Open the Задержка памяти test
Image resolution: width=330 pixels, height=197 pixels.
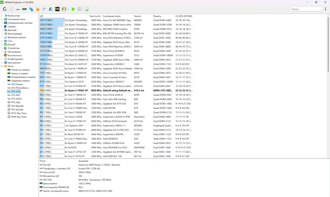(20, 81)
